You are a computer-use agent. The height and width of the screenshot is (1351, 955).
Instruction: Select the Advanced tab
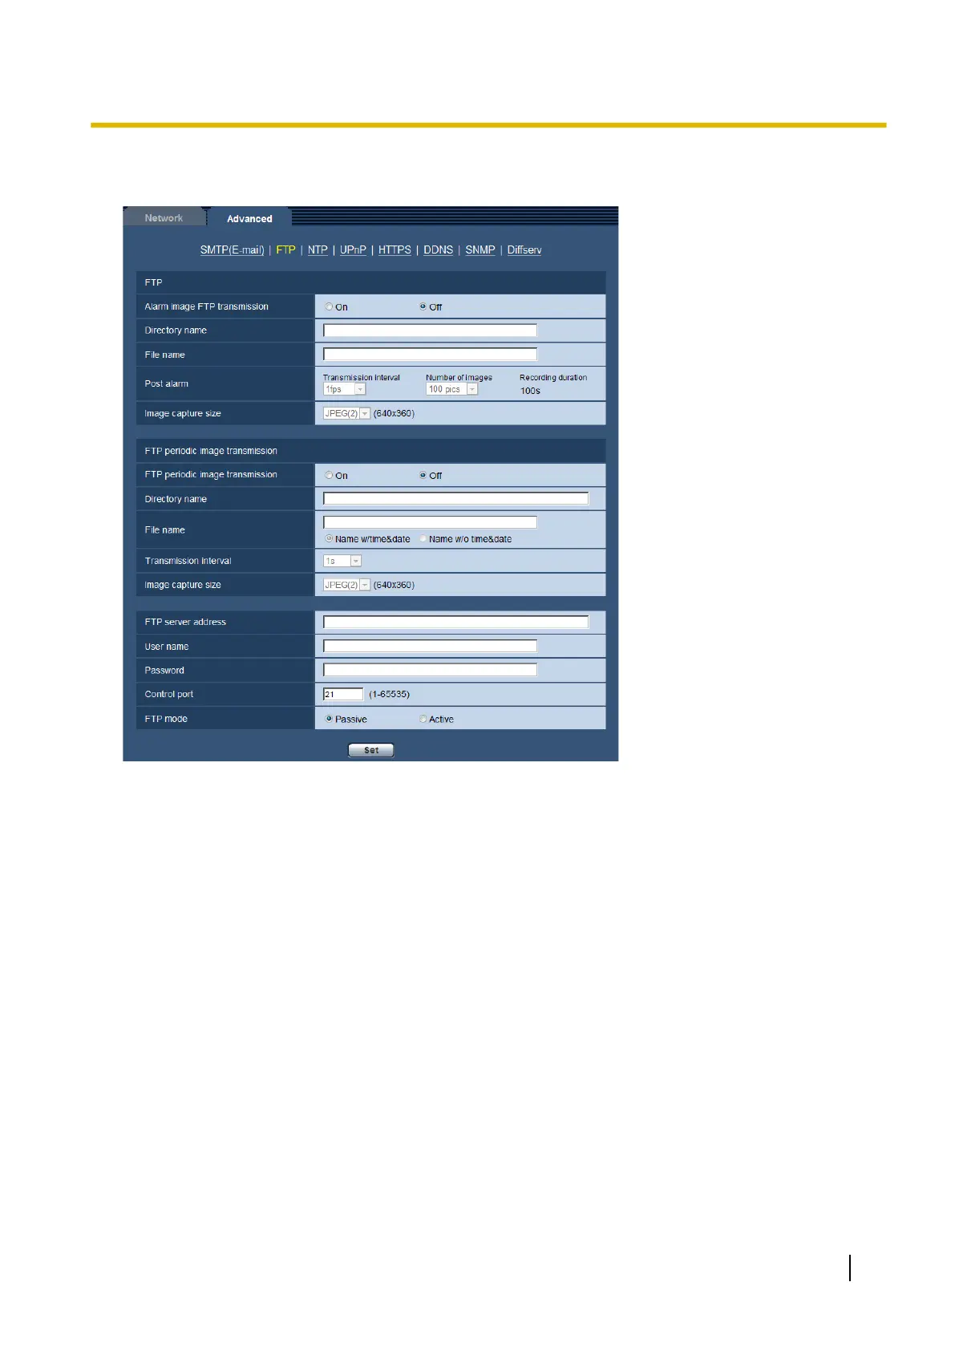click(x=249, y=218)
